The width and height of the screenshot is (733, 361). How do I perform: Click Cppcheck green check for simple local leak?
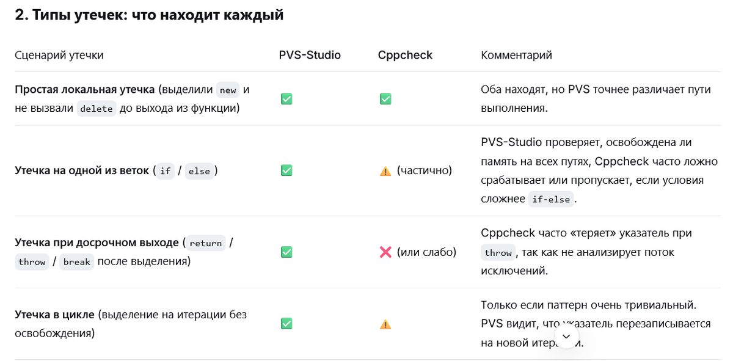click(385, 99)
